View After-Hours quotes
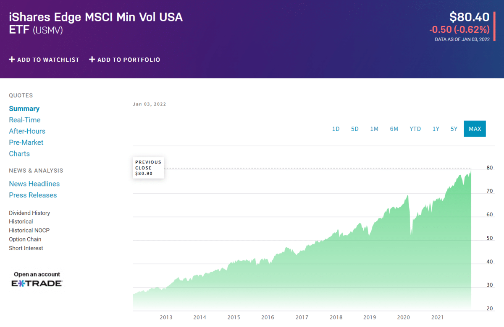This screenshot has width=504, height=327. pyautogui.click(x=27, y=131)
